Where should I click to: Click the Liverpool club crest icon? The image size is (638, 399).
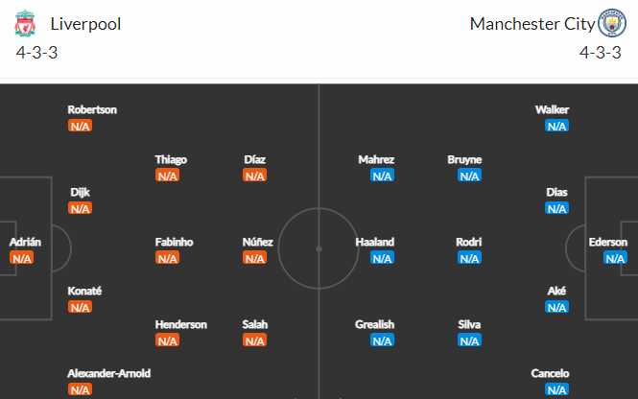click(x=25, y=23)
